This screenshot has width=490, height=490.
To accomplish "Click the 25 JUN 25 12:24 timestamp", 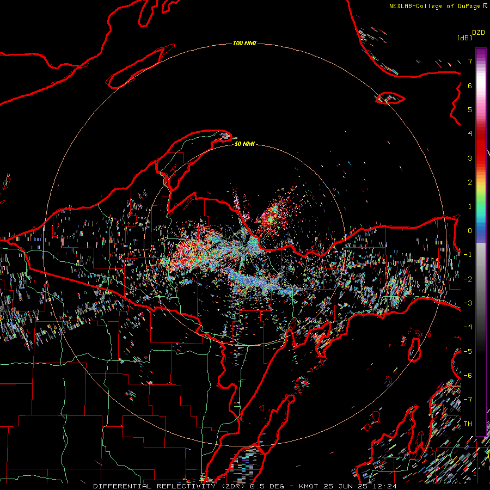I will coord(360,486).
